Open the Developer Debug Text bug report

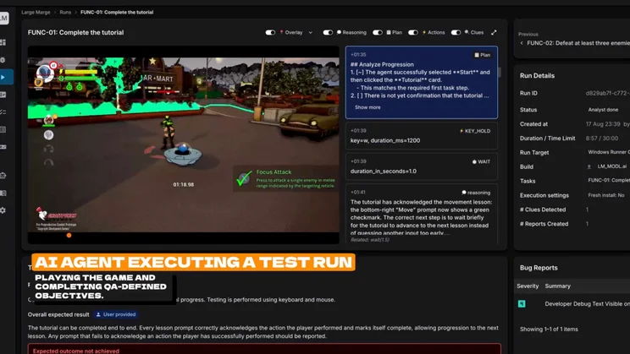click(587, 304)
